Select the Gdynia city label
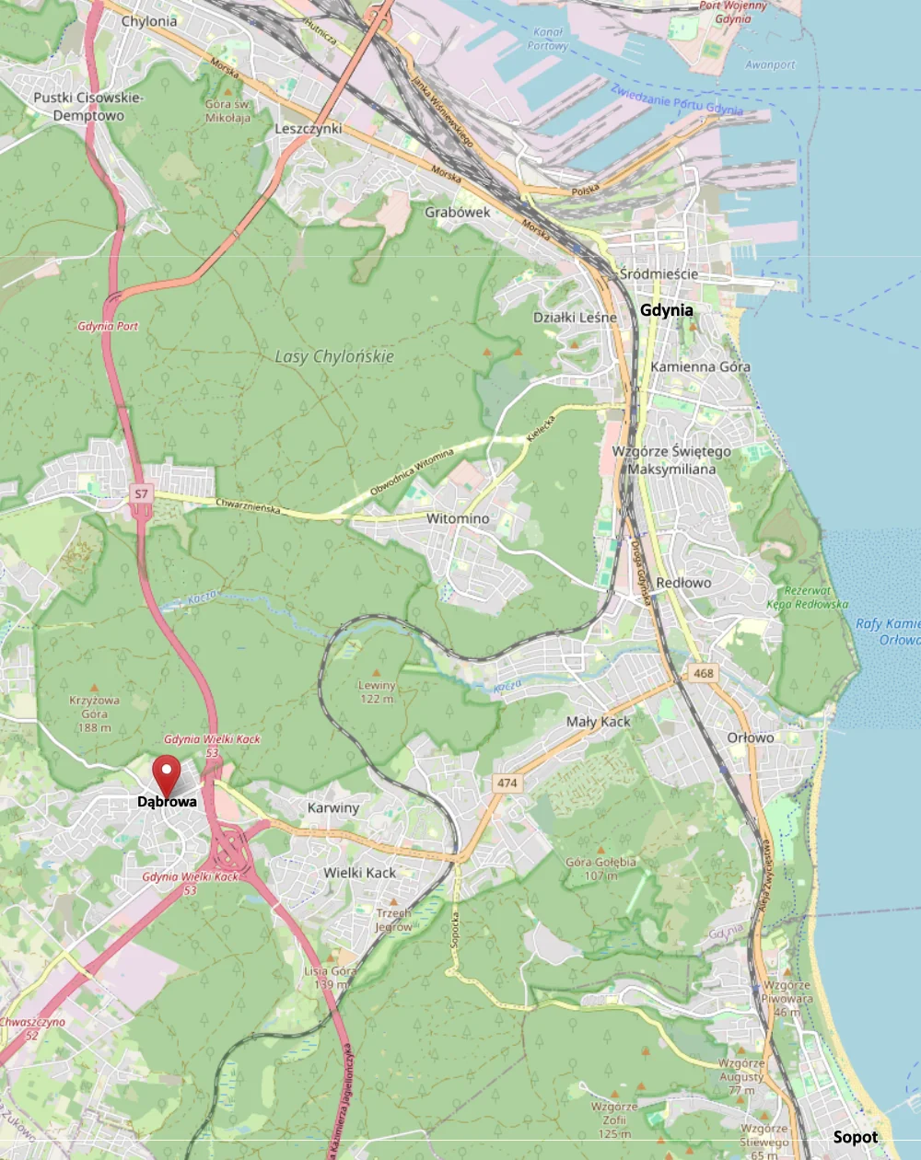Image resolution: width=921 pixels, height=1160 pixels. [x=667, y=310]
